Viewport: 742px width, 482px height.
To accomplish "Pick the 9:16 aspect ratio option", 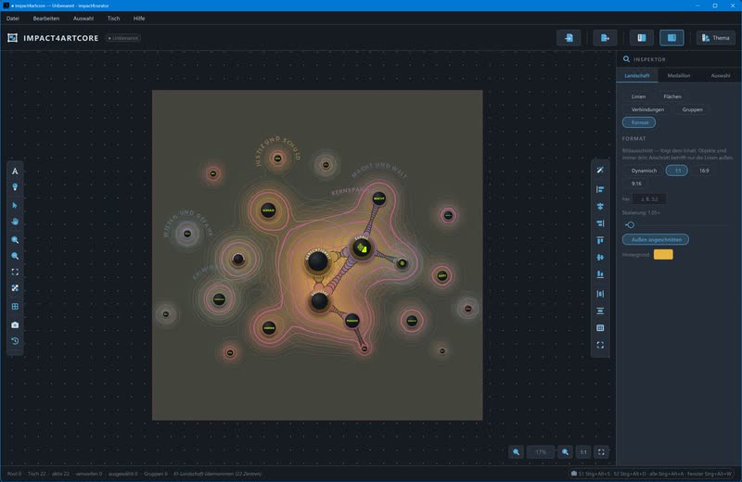I will point(636,184).
